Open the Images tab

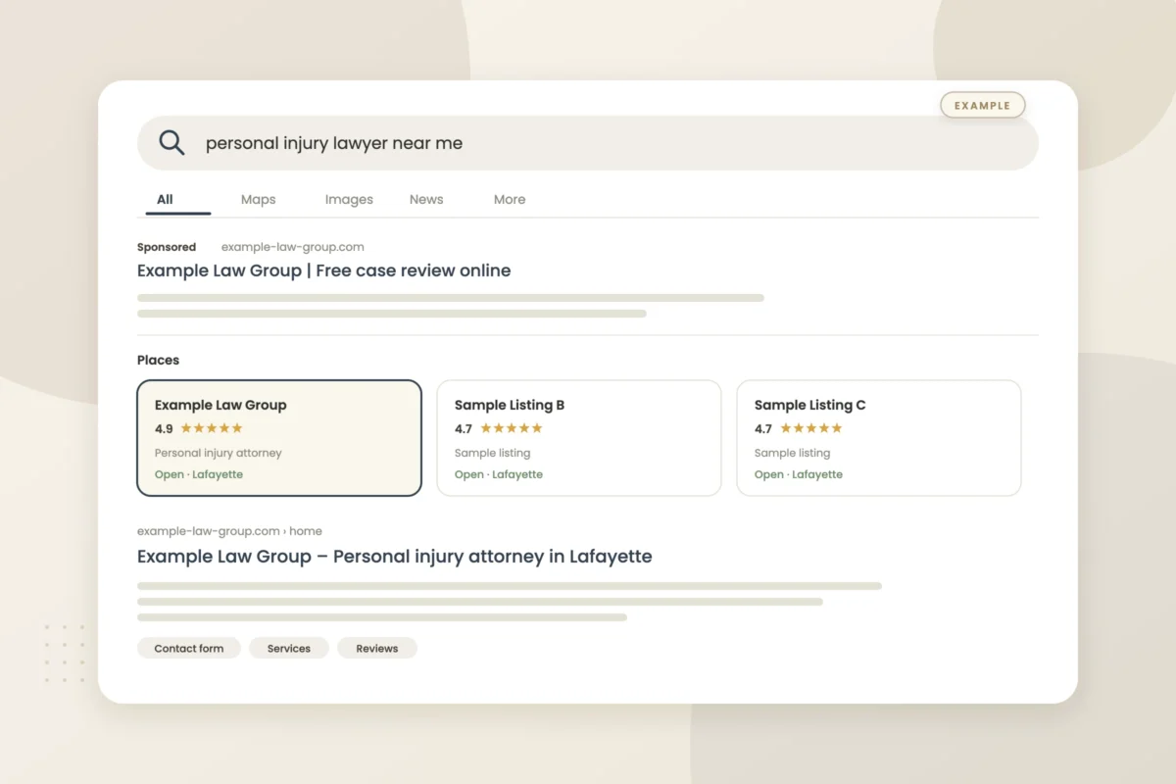[x=349, y=199]
